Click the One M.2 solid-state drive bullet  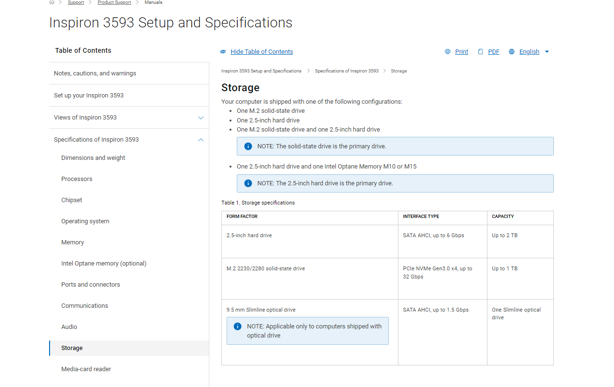click(270, 111)
